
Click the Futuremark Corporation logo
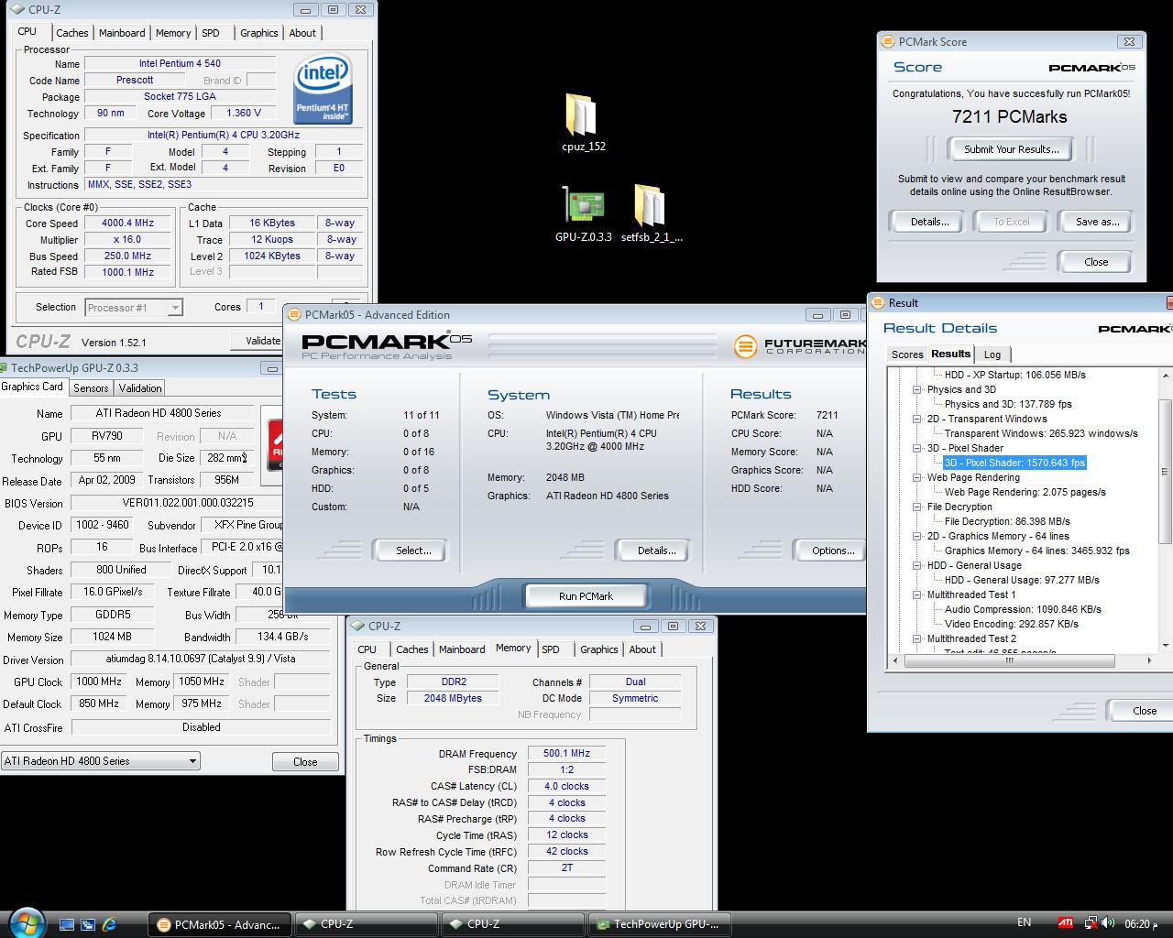point(799,345)
